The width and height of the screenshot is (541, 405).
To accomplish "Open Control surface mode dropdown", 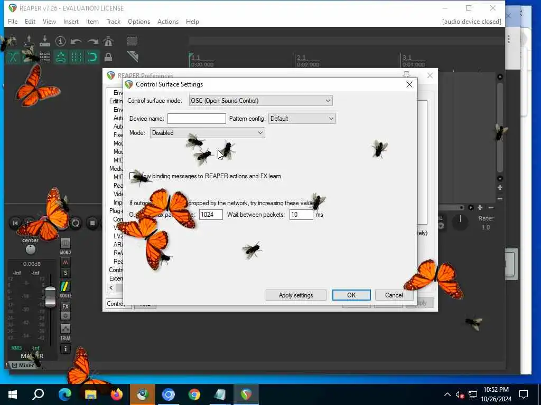I will (x=261, y=101).
